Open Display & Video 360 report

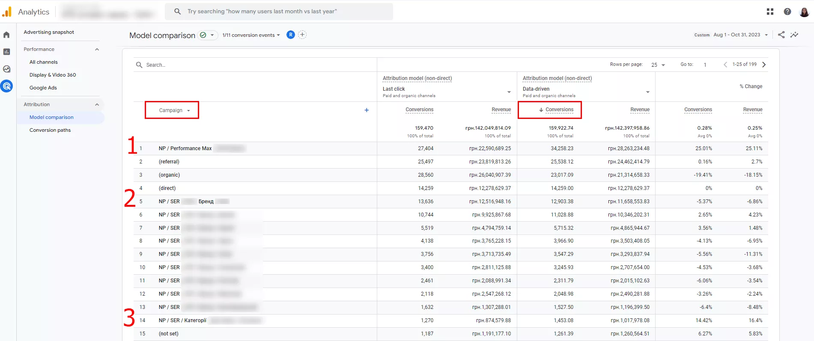pos(53,75)
